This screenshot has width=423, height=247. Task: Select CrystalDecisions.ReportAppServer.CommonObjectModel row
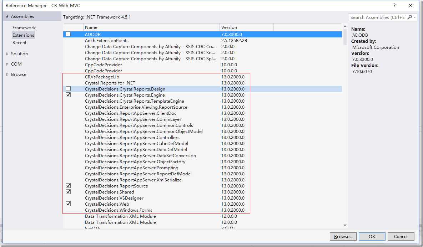pyautogui.click(x=203, y=131)
